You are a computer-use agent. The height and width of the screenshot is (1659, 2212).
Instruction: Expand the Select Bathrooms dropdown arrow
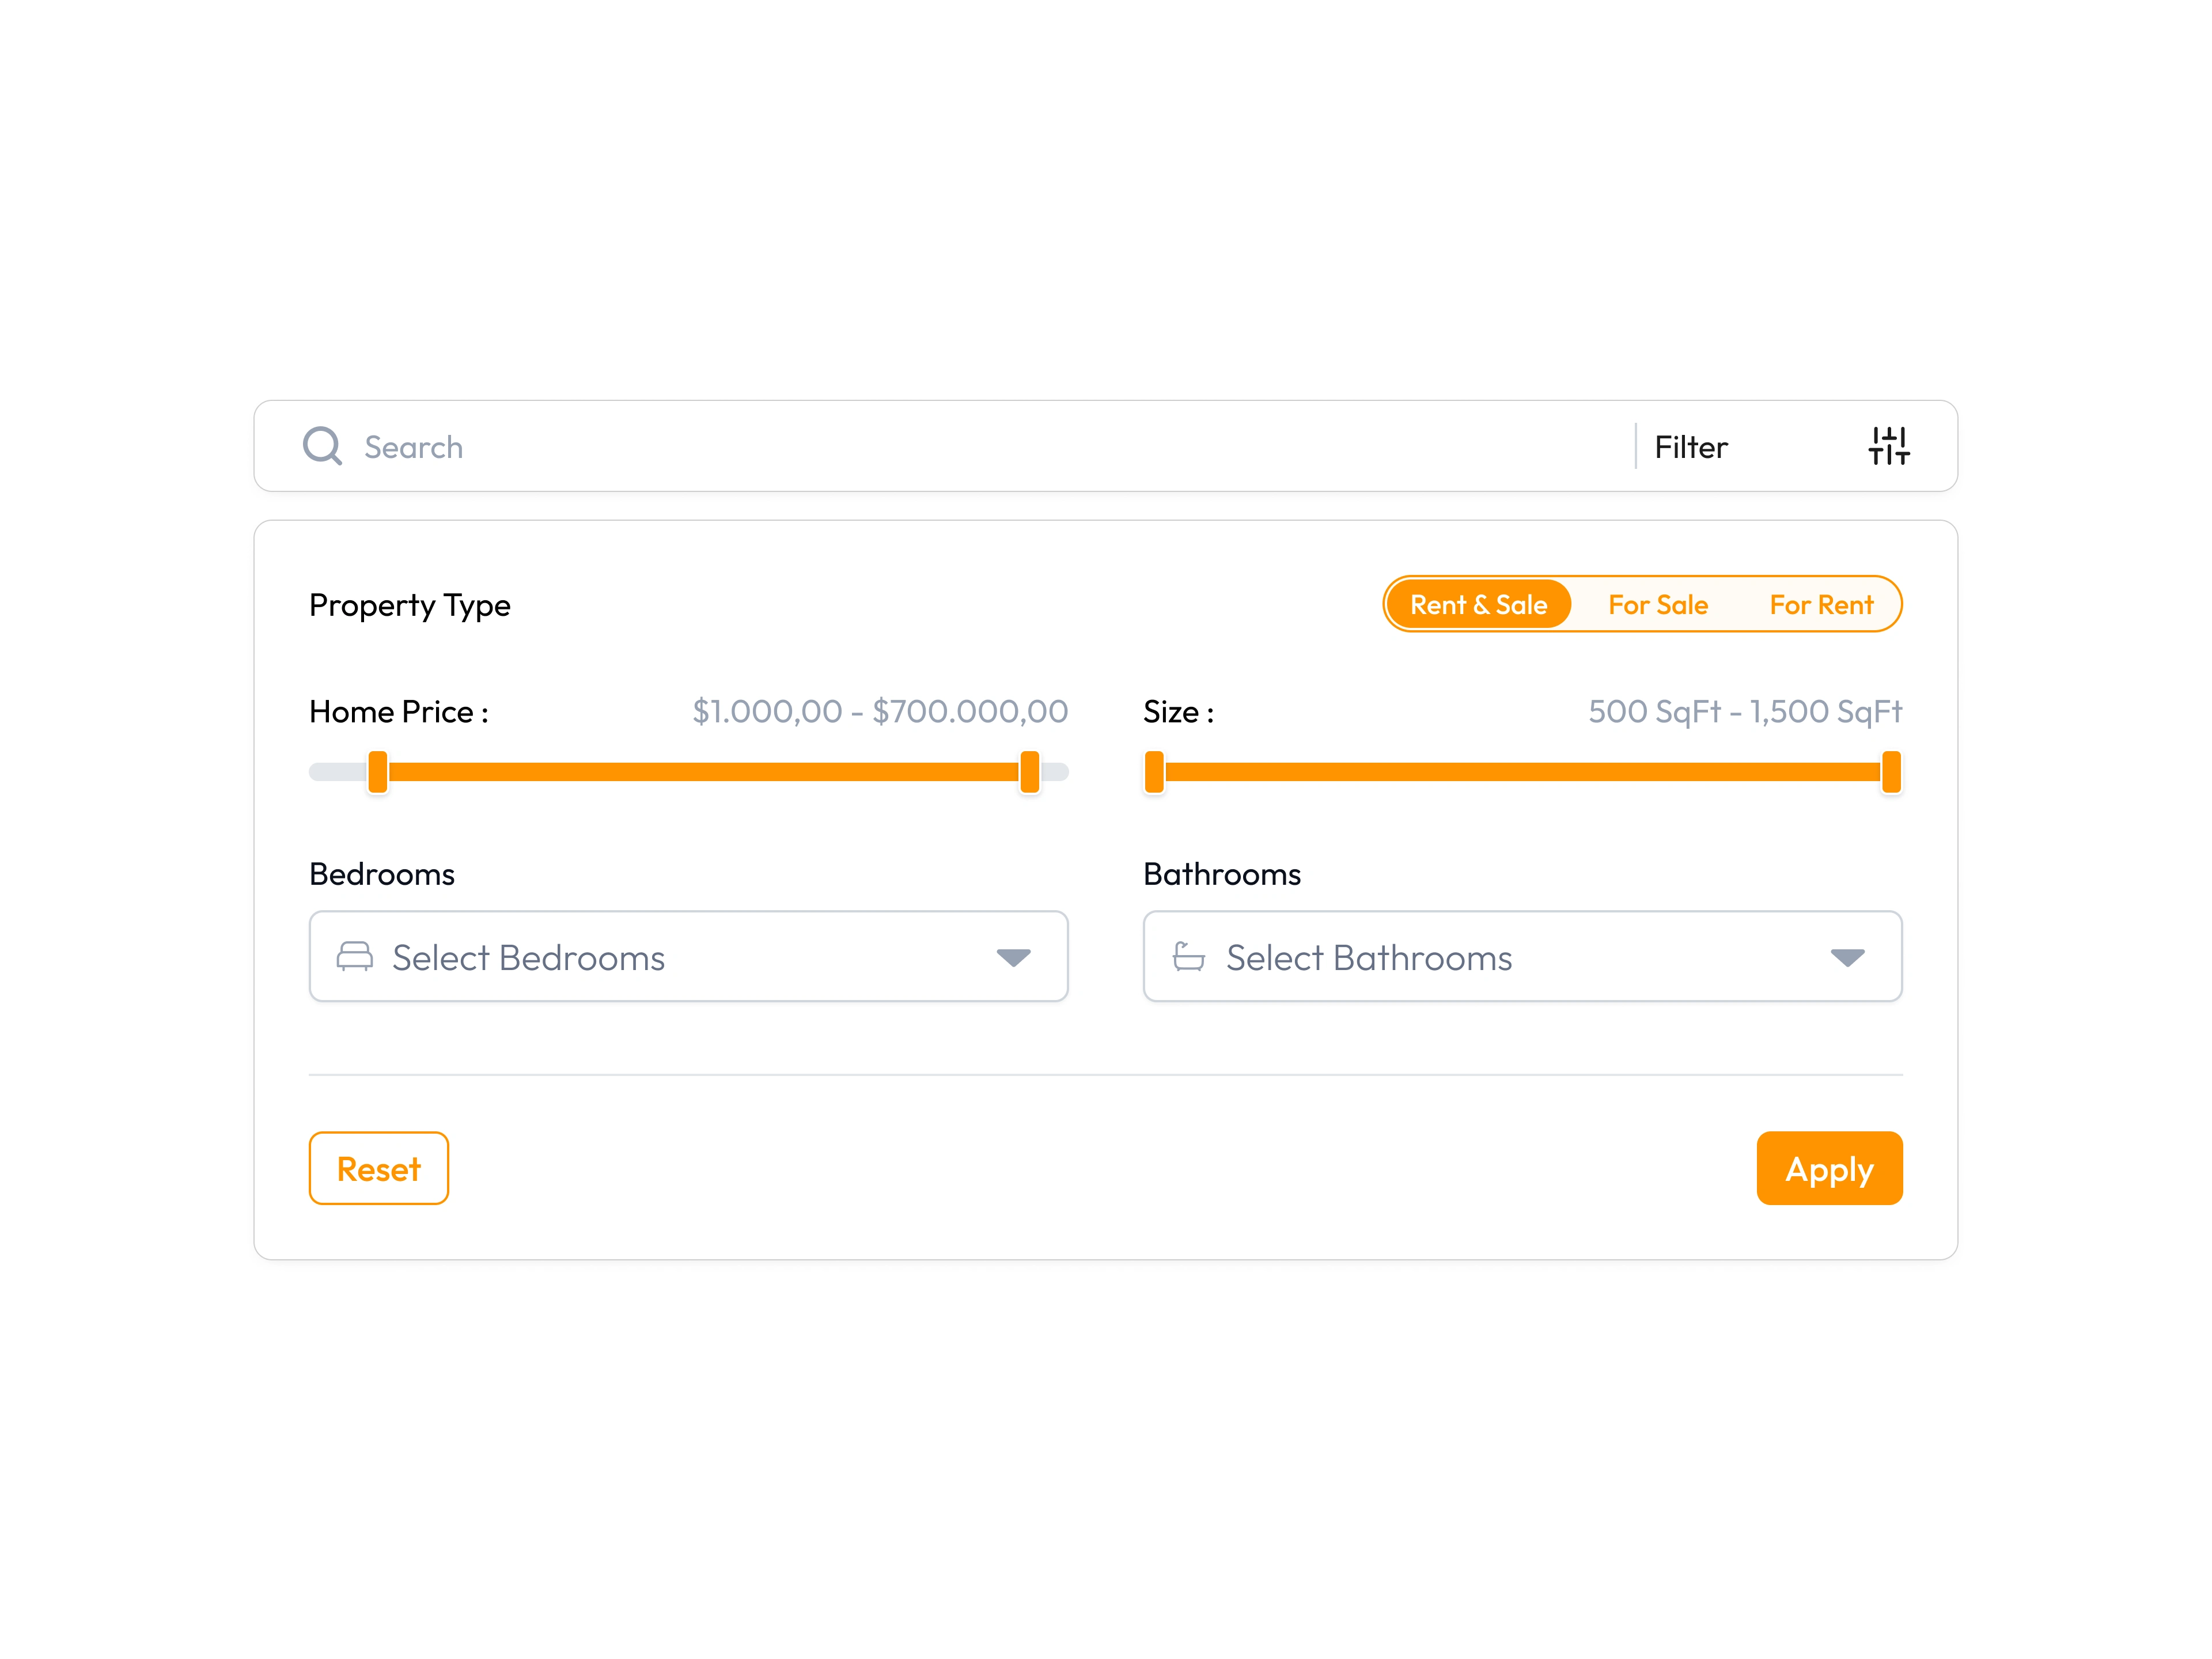(1847, 958)
